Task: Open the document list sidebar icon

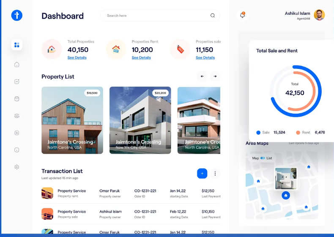Action: (x=17, y=133)
